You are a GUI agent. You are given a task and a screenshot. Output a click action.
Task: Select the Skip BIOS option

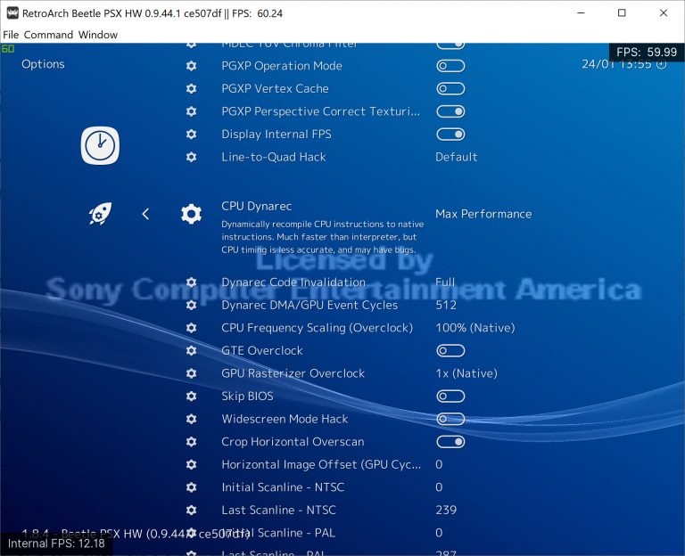[x=247, y=396]
